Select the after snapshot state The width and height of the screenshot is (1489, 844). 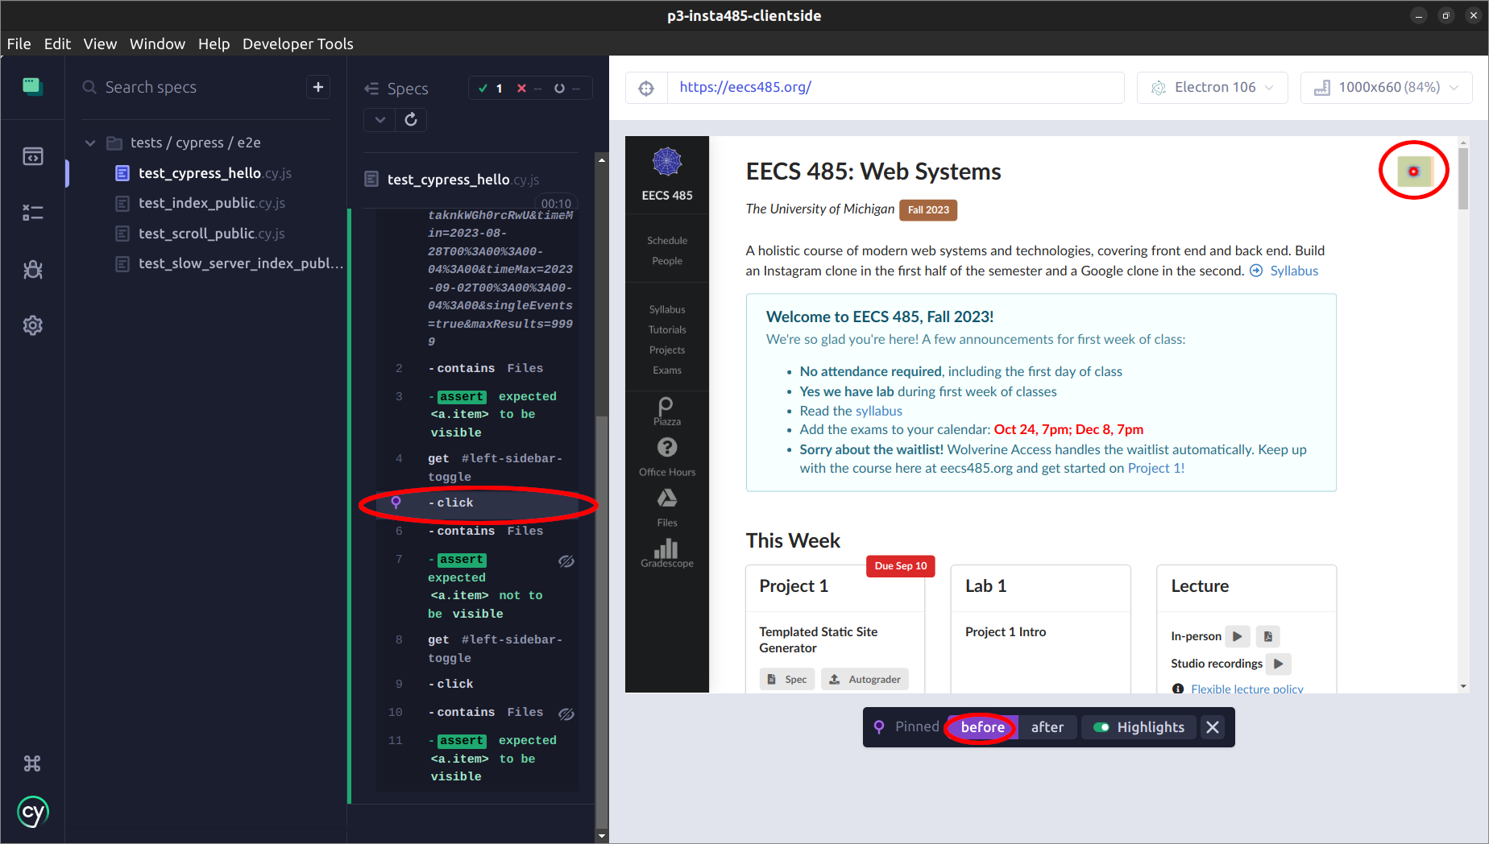point(1047,727)
